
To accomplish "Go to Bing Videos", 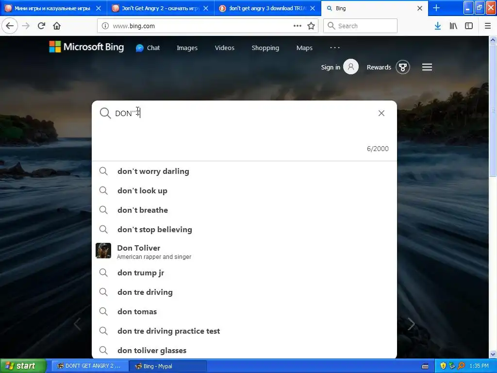I will pyautogui.click(x=224, y=48).
